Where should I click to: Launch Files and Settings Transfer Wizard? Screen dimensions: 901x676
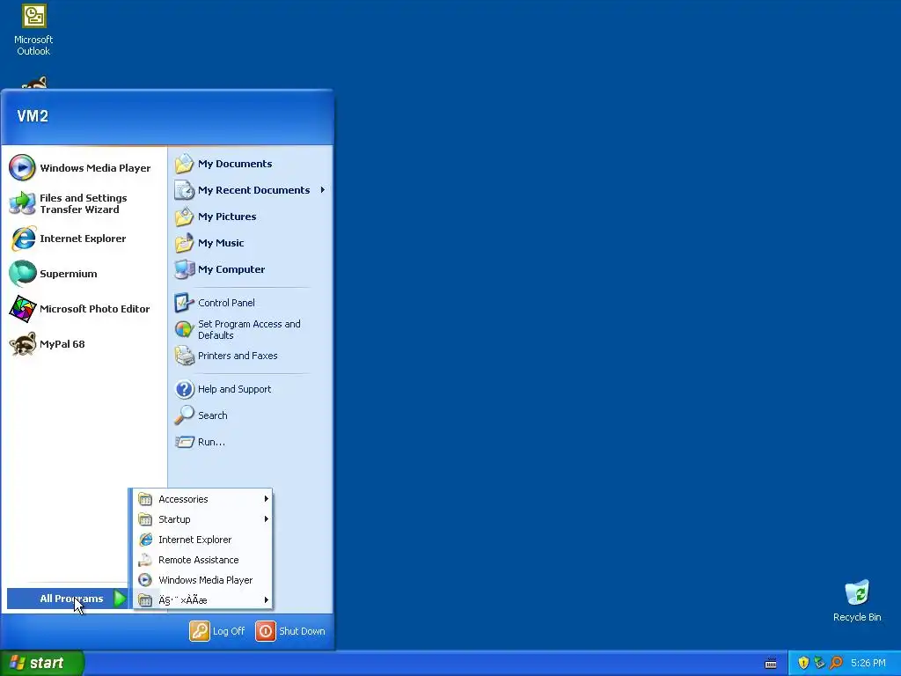[x=84, y=203]
